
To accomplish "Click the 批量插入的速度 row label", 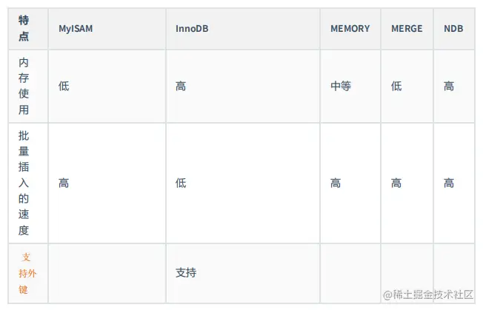I will tap(24, 183).
